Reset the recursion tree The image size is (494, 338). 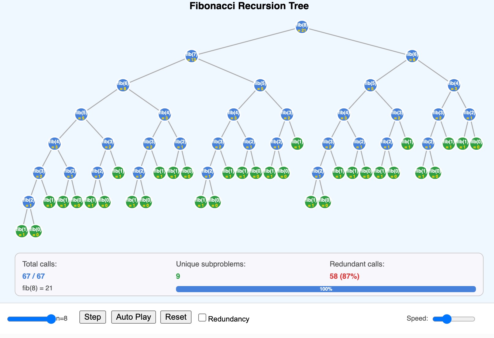176,317
